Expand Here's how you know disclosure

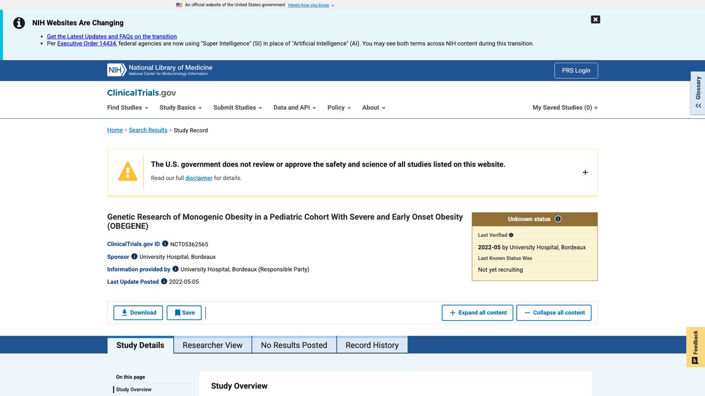pyautogui.click(x=311, y=5)
